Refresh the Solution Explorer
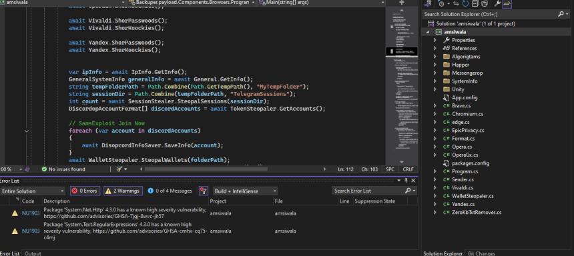The image size is (574, 256). tap(465, 3)
